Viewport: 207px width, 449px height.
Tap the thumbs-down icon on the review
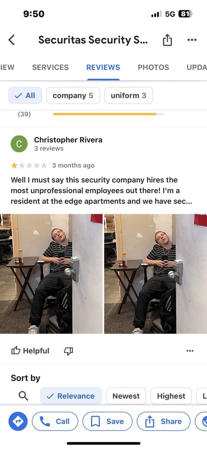(69, 351)
